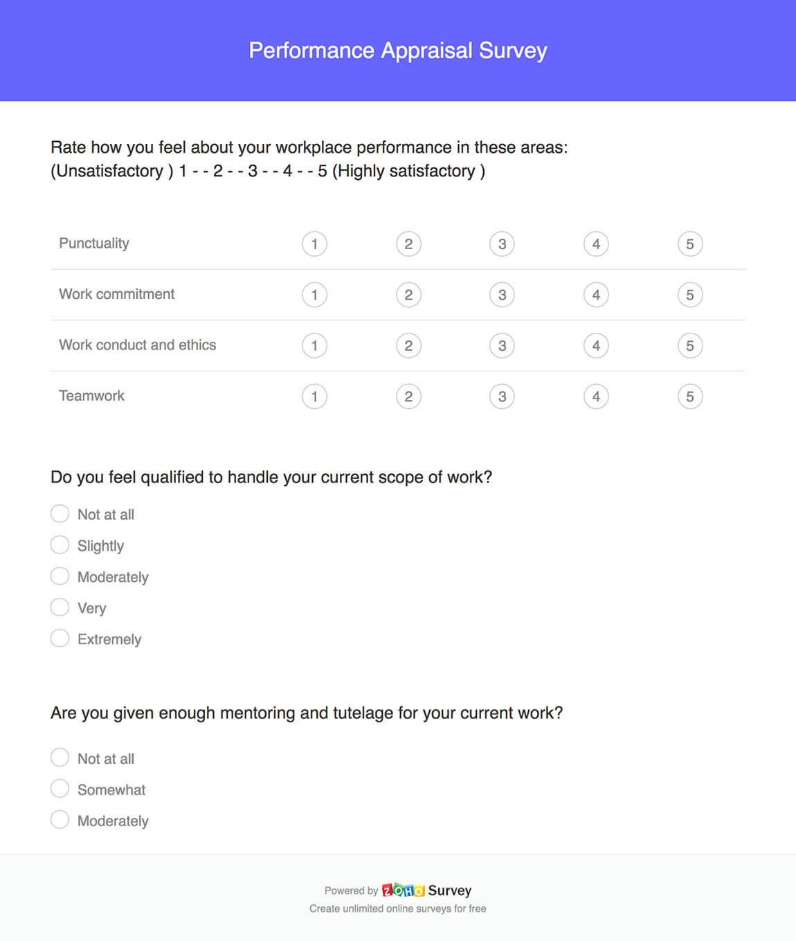This screenshot has height=941, width=796.
Task: Rate Punctuality as 1
Action: pos(314,244)
